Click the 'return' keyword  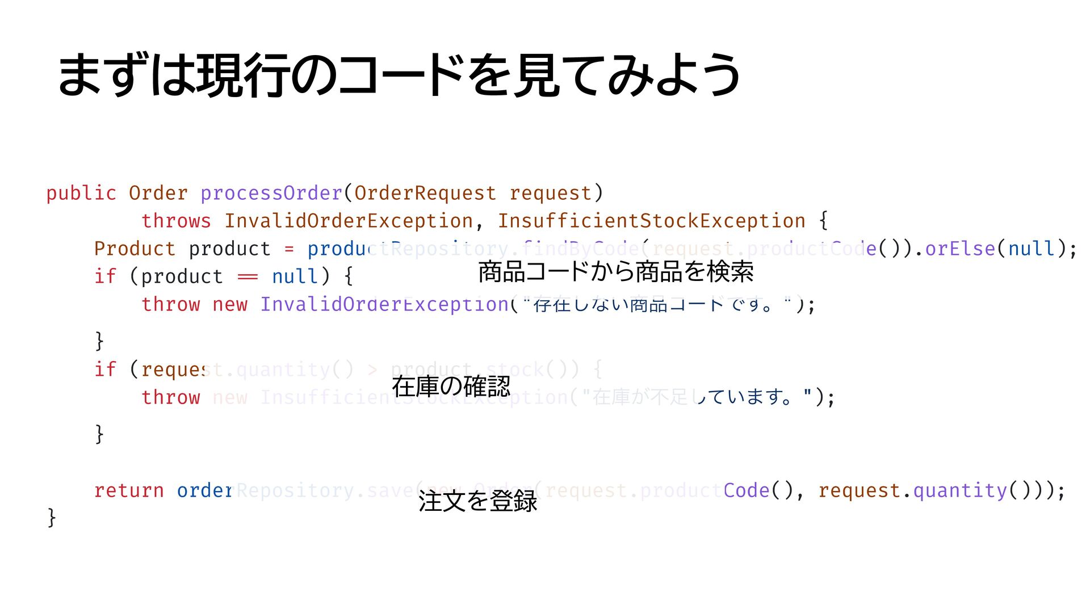129,490
